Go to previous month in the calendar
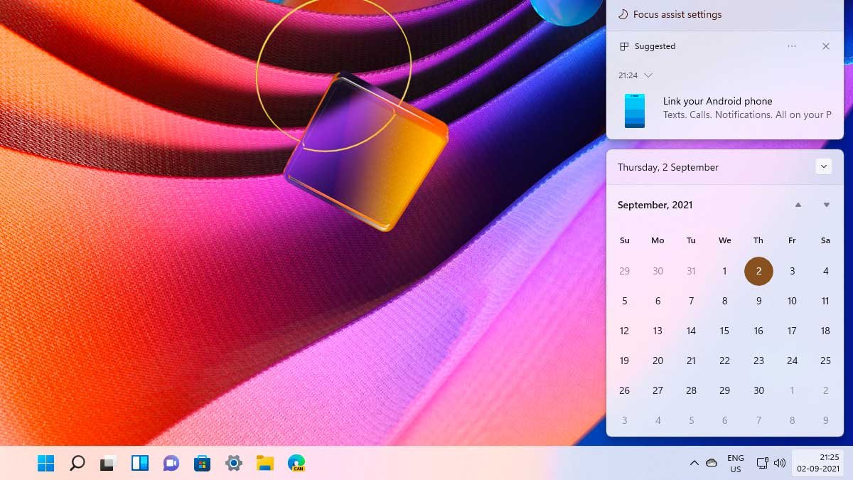Screen dimensions: 853x480 (798, 205)
